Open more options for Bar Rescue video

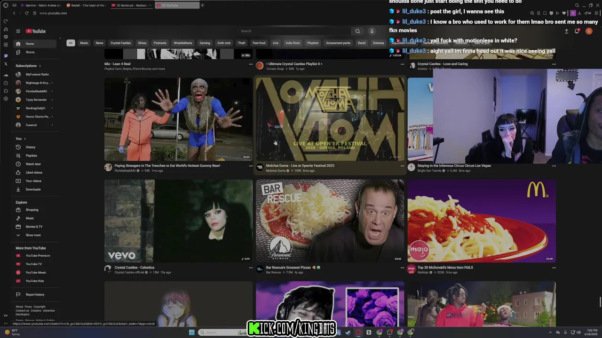point(402,268)
